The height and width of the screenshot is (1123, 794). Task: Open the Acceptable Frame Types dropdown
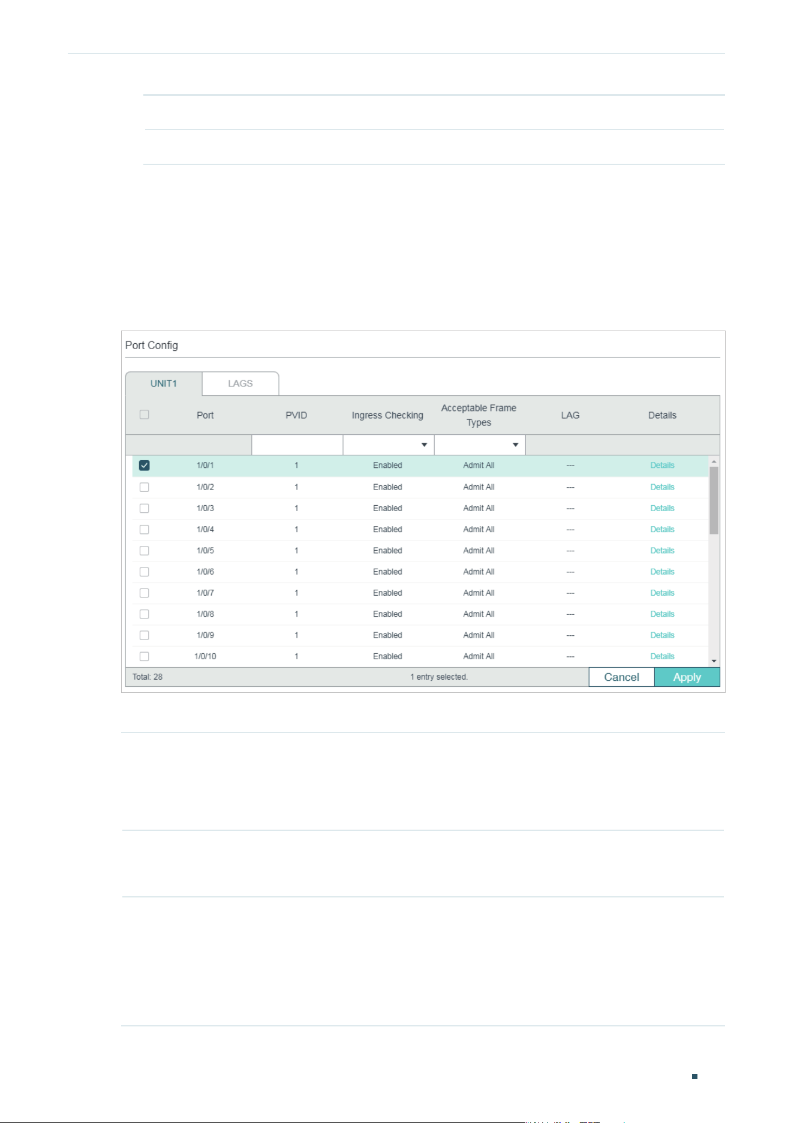[x=480, y=445]
